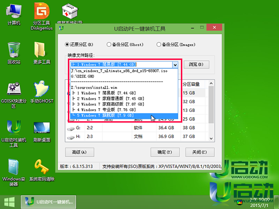
Task: Click the 高级 (A) advanced button
Action: pos(80,152)
